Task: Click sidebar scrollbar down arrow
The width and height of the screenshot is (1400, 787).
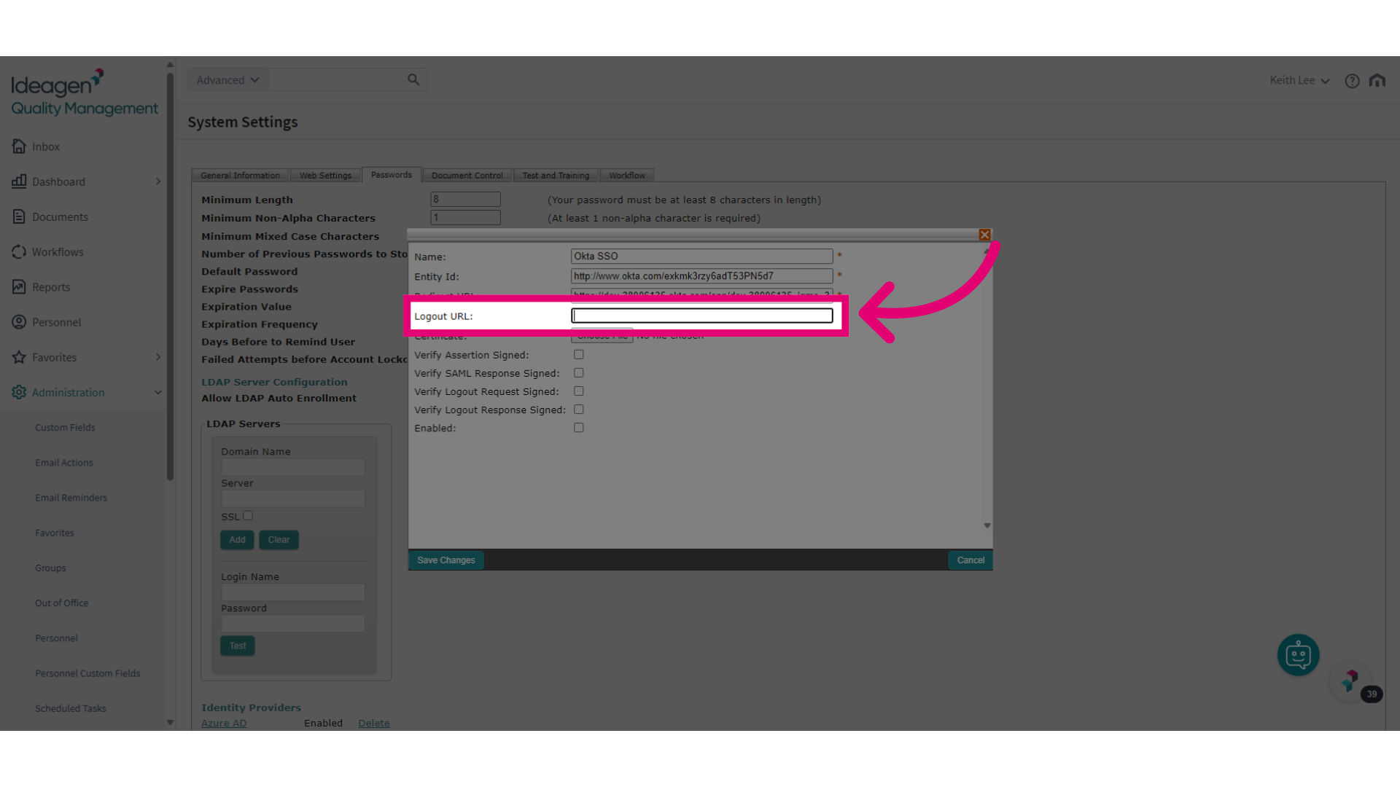Action: click(170, 722)
